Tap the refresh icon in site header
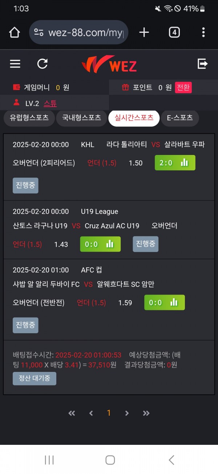 point(43,64)
